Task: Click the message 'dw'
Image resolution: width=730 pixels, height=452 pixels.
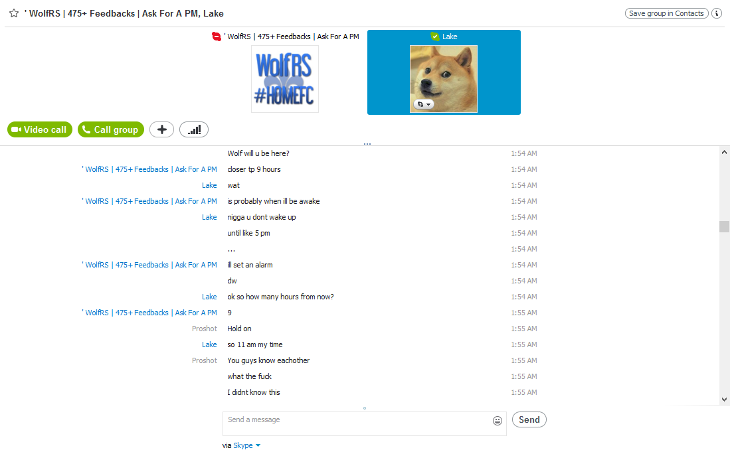Action: point(232,281)
